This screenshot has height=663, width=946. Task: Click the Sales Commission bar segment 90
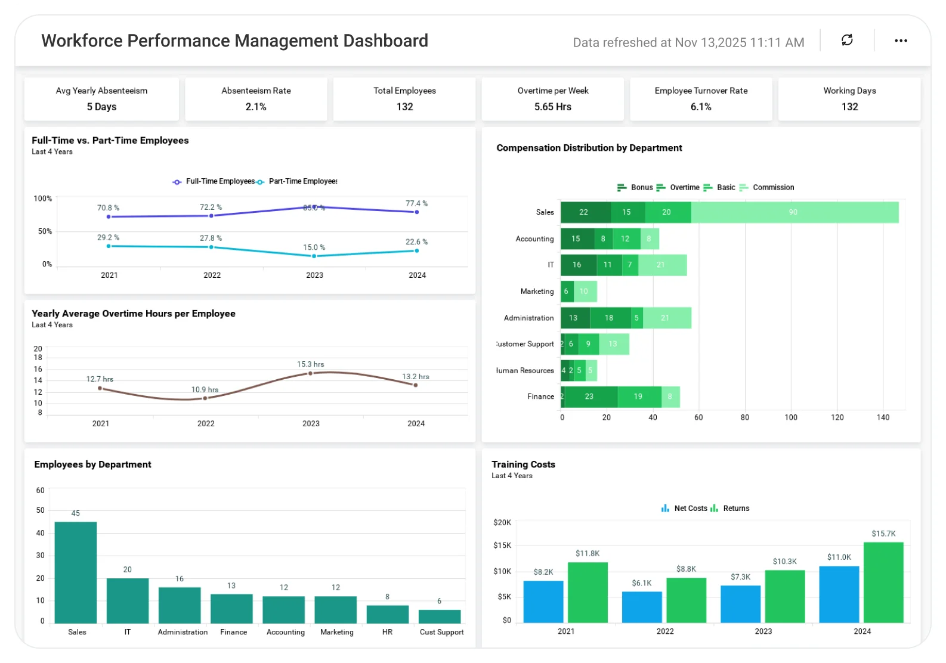coord(794,212)
